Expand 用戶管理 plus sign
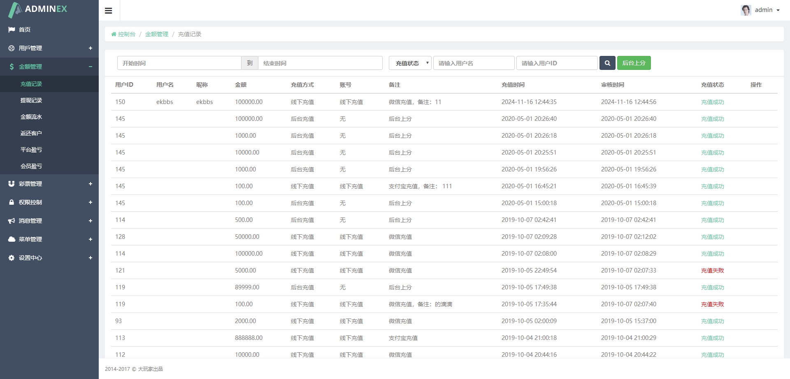 91,48
